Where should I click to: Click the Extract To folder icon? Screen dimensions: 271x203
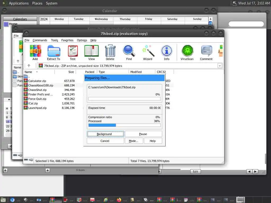54,51
